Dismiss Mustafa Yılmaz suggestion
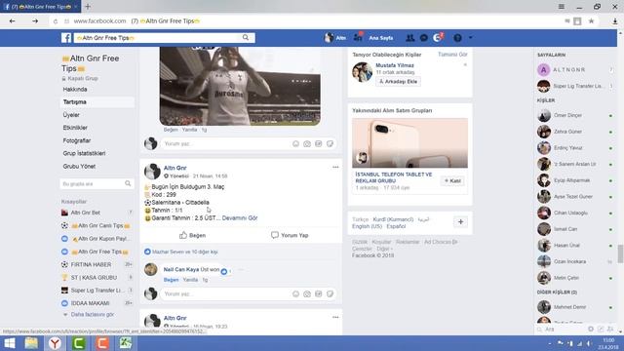Screen dimensions: 624x351 465,65
